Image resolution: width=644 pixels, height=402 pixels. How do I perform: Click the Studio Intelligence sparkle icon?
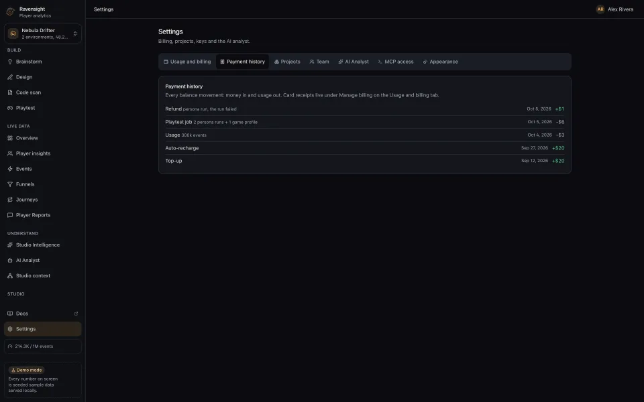(x=10, y=245)
